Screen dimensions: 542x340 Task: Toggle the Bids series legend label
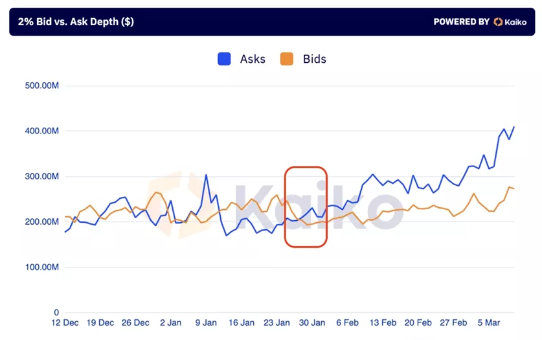click(x=315, y=59)
